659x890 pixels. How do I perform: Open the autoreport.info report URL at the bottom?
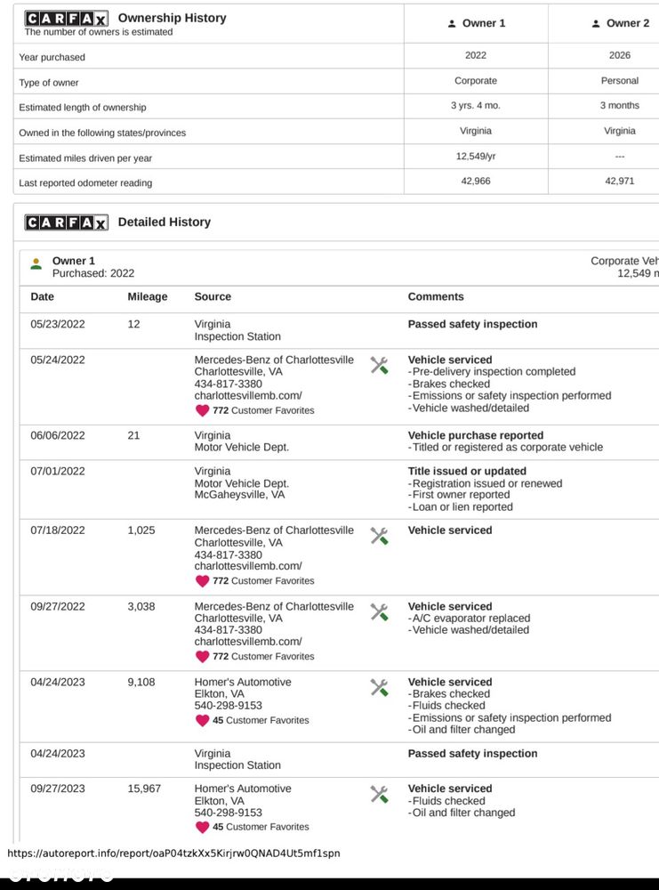tap(173, 854)
